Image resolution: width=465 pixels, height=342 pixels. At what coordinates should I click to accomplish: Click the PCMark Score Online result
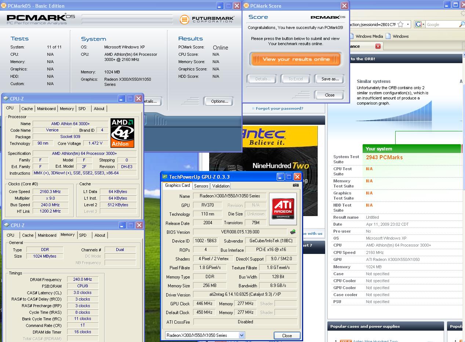pos(220,48)
